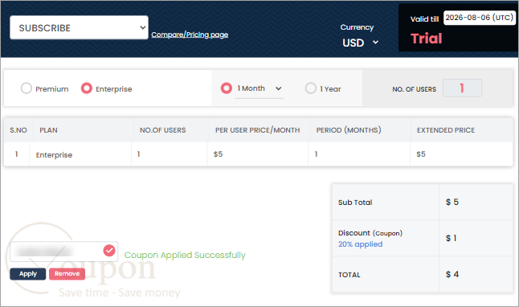Click the coupon code input field
This screenshot has height=307, width=519.
click(64, 252)
